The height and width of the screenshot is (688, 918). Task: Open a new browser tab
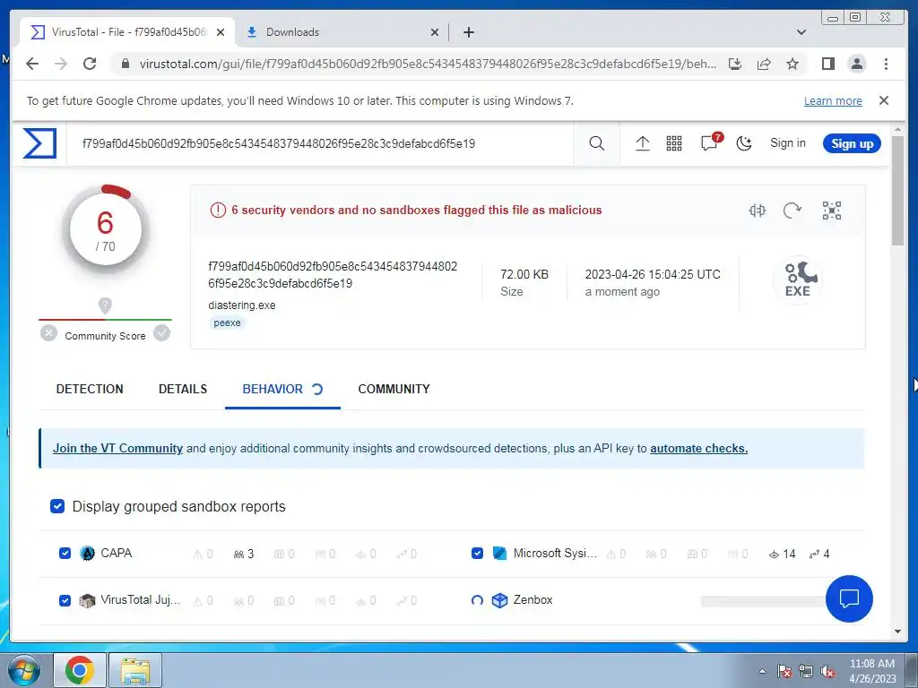(468, 32)
